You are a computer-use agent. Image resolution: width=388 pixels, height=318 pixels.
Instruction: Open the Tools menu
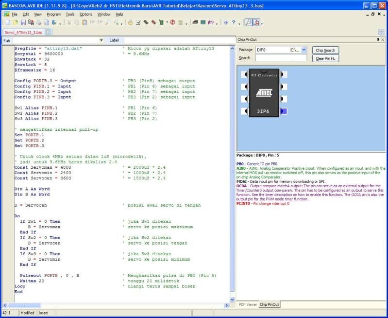70,15
